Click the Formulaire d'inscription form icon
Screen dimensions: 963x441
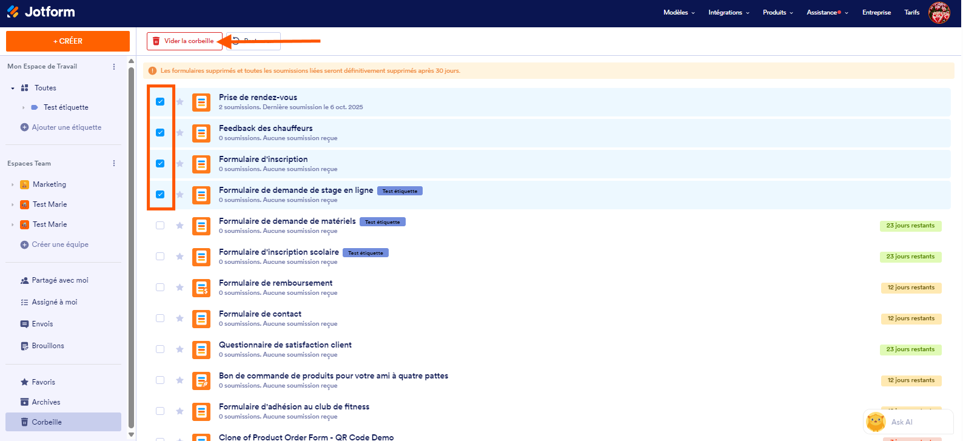click(201, 164)
